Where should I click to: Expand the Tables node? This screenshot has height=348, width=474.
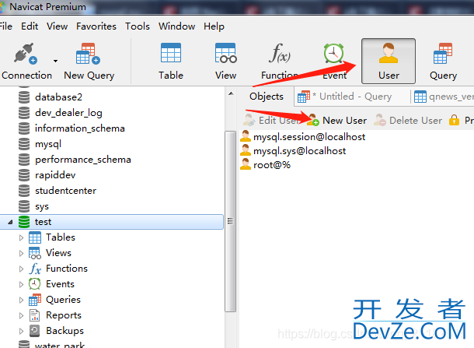[21, 237]
